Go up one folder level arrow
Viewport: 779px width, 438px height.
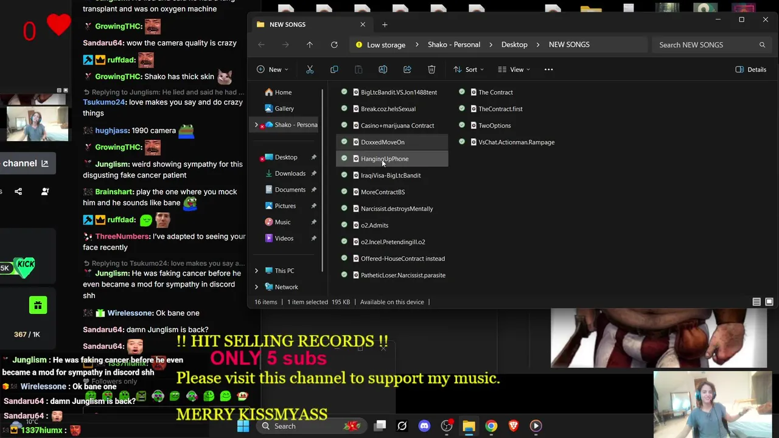click(310, 44)
